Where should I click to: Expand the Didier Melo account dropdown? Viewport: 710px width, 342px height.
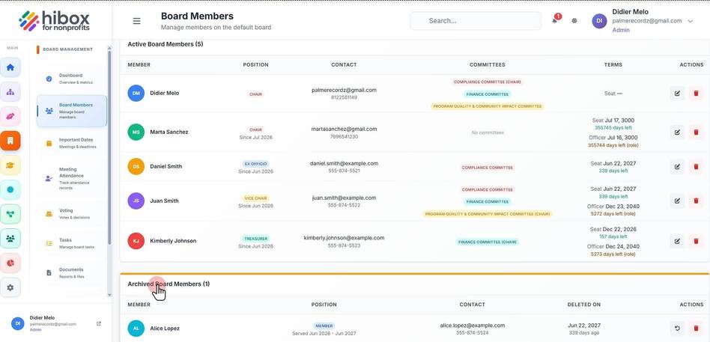tap(690, 21)
